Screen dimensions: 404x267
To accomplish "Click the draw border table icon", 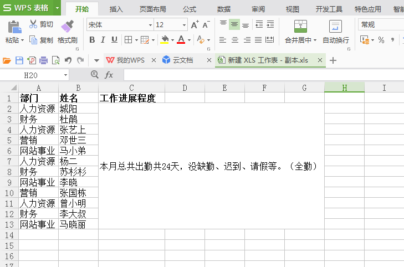I will point(145,40).
